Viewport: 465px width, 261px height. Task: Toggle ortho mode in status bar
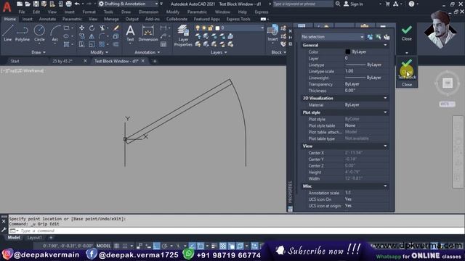[156, 246]
